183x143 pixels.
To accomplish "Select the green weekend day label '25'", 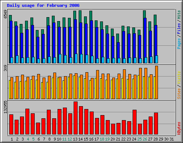I will [139, 139].
